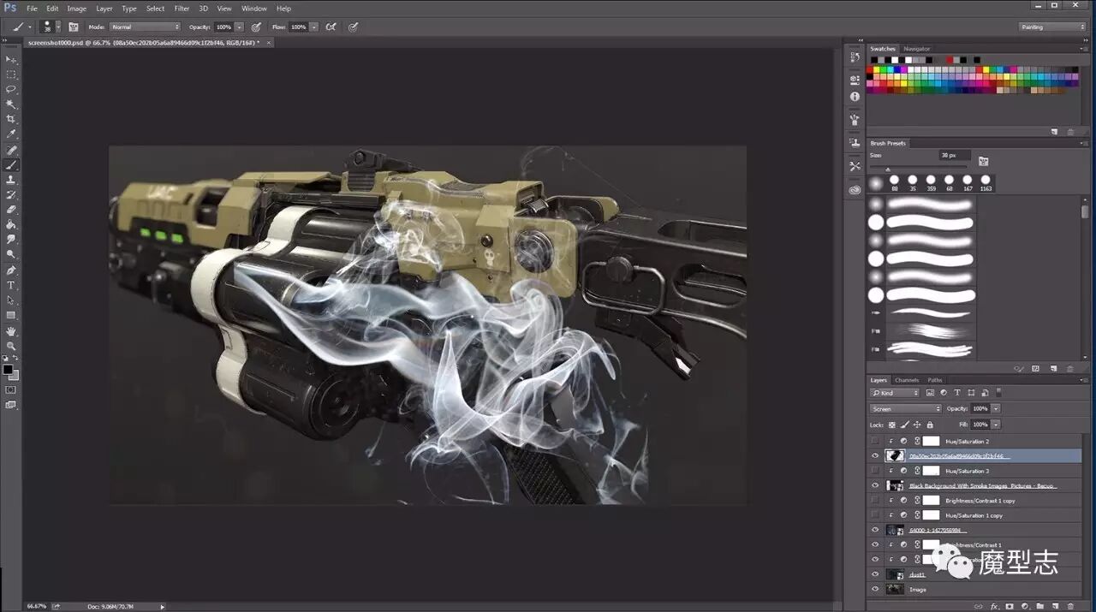Hide the Image layer
This screenshot has width=1096, height=612.
pos(875,589)
